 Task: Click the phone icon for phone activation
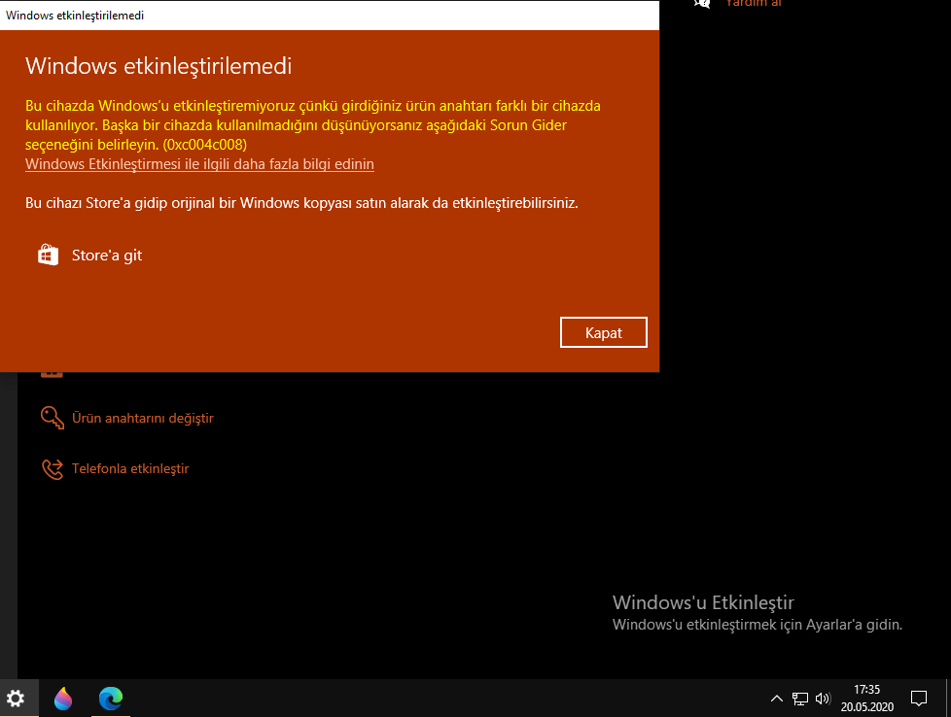coord(53,469)
